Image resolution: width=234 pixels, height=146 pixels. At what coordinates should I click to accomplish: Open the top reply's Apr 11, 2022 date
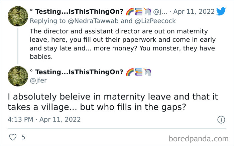coord(195,11)
